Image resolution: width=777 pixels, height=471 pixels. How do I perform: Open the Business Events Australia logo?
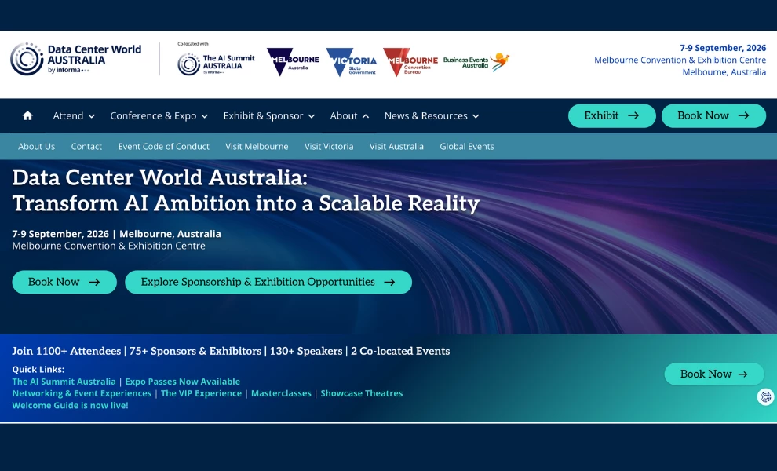(476, 62)
